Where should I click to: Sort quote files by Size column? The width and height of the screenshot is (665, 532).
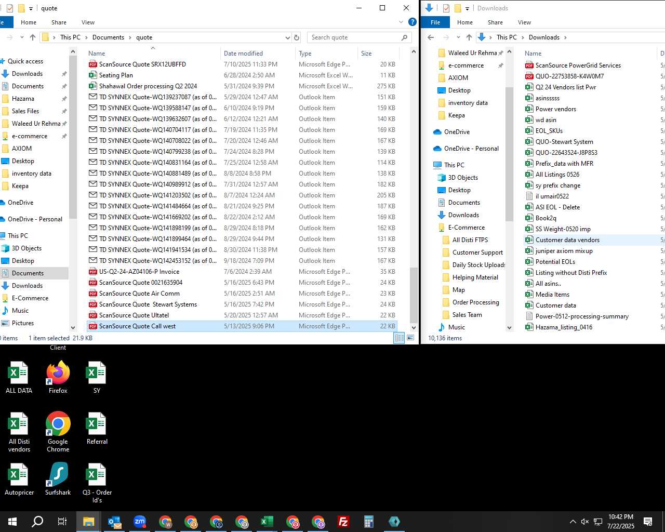(378, 53)
